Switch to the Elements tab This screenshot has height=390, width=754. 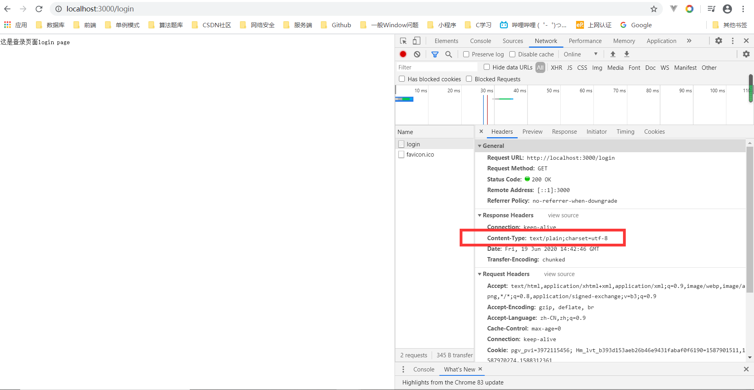click(x=446, y=41)
